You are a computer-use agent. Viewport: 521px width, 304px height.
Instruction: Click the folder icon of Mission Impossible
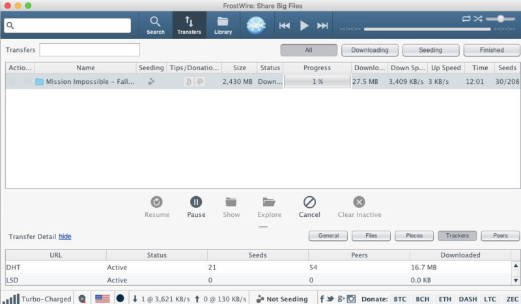pyautogui.click(x=39, y=82)
